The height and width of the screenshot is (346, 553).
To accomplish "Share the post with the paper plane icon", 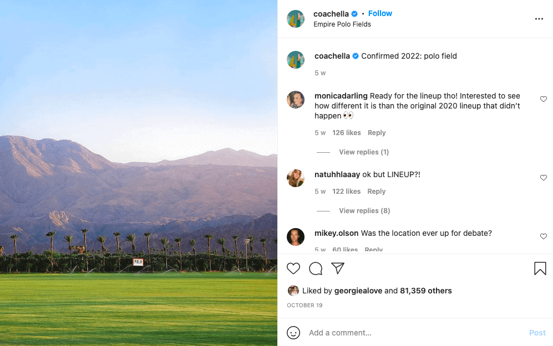I will pos(338,268).
